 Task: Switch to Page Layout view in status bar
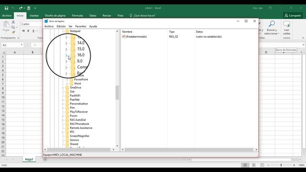pos(254,165)
